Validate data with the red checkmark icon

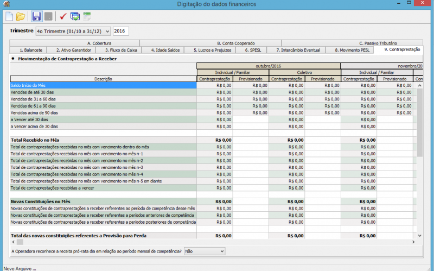63,17
